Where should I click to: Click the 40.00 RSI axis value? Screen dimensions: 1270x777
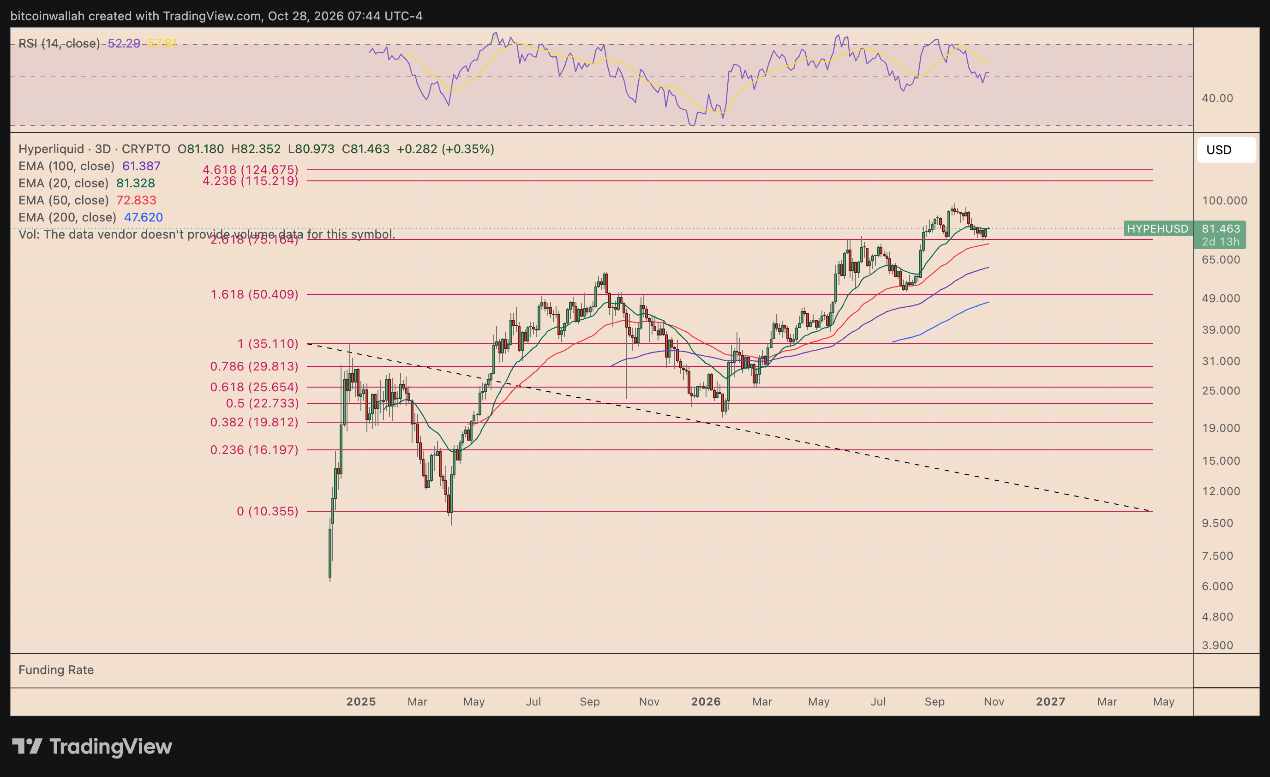pos(1217,98)
